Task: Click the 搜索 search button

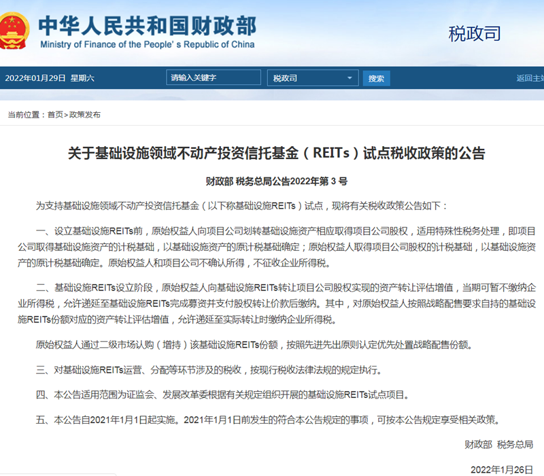Action: pyautogui.click(x=376, y=78)
